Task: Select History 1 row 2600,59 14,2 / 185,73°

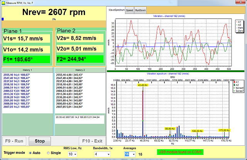Action: pos(17,104)
